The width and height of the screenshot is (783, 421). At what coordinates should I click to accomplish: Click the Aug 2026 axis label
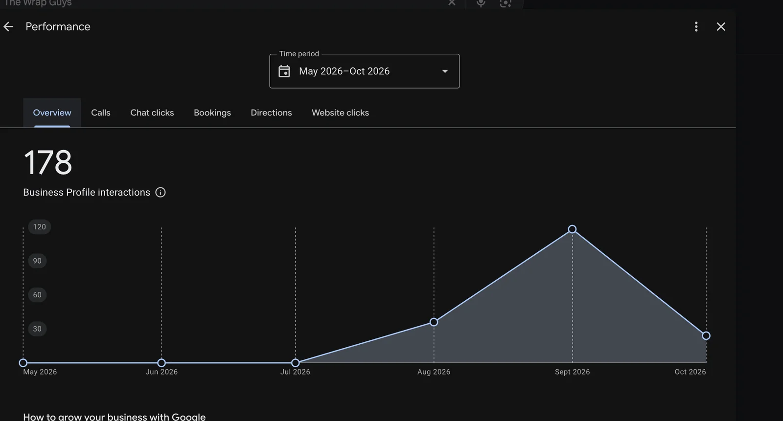[x=434, y=372]
